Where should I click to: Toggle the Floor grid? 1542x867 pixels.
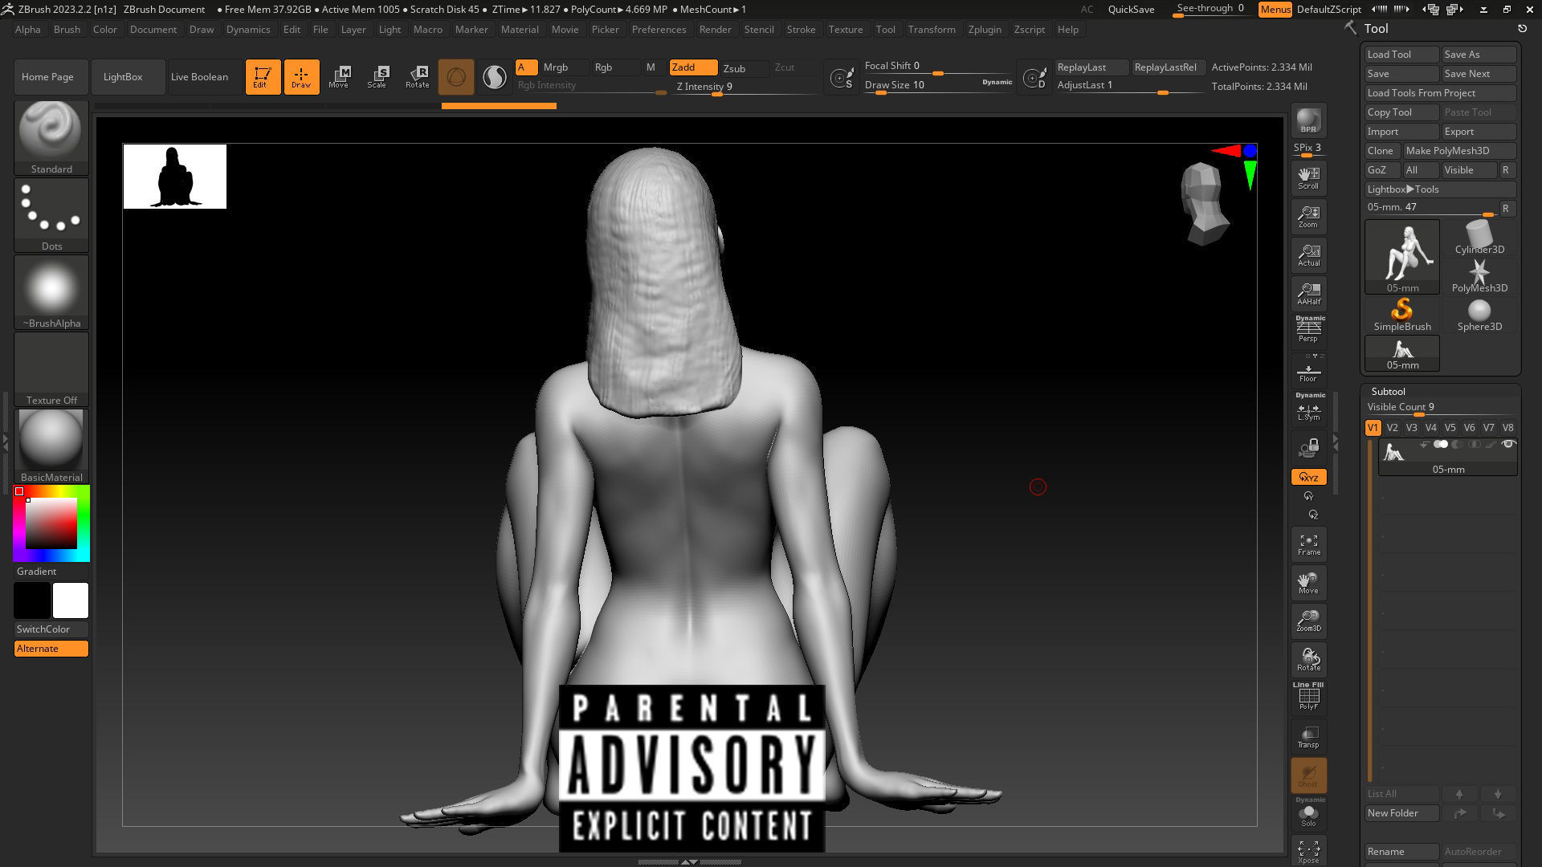(1308, 372)
